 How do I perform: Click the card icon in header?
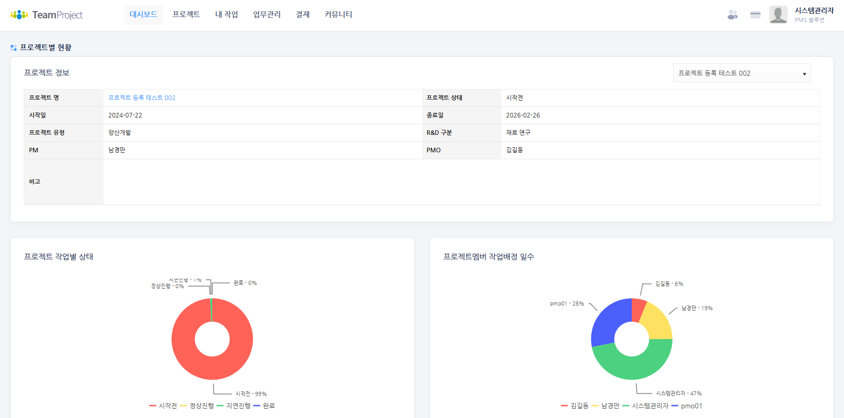[x=755, y=15]
